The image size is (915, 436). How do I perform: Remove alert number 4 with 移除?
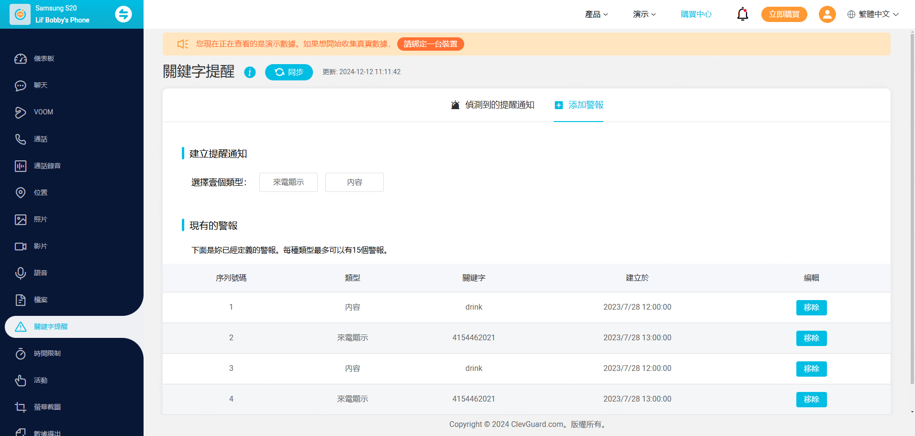pyautogui.click(x=811, y=400)
